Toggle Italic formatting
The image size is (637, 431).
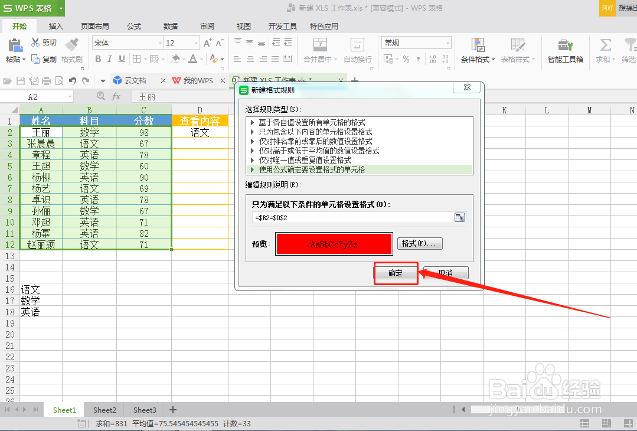tap(110, 59)
